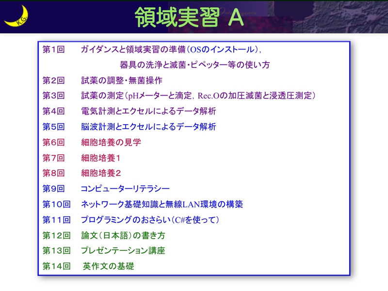Click the 第1回 session number label

click(53, 49)
